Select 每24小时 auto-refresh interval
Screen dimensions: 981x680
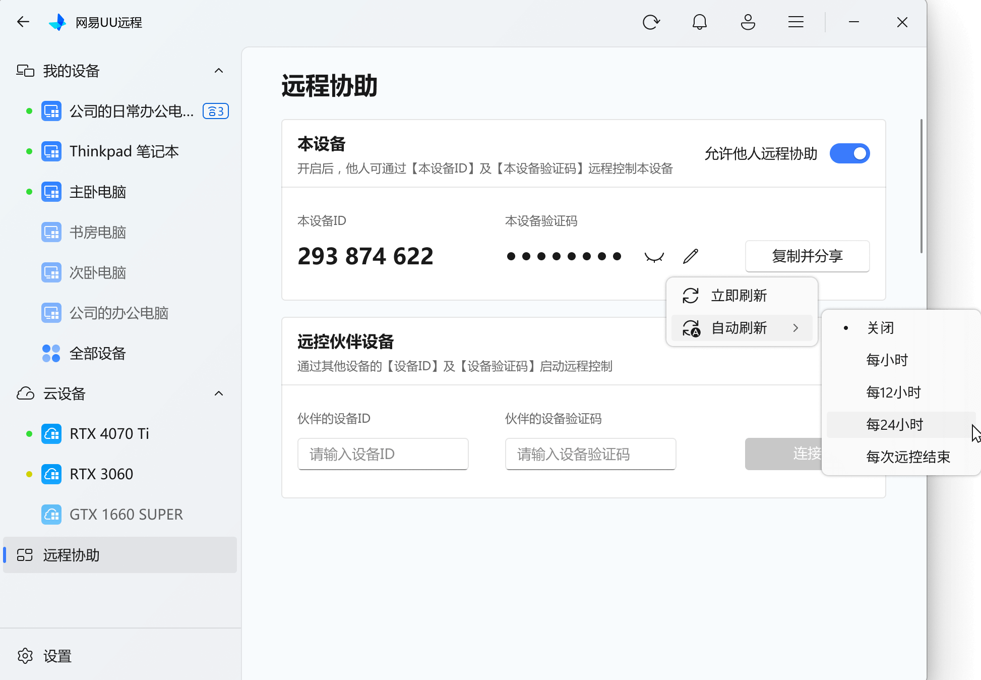pos(894,425)
